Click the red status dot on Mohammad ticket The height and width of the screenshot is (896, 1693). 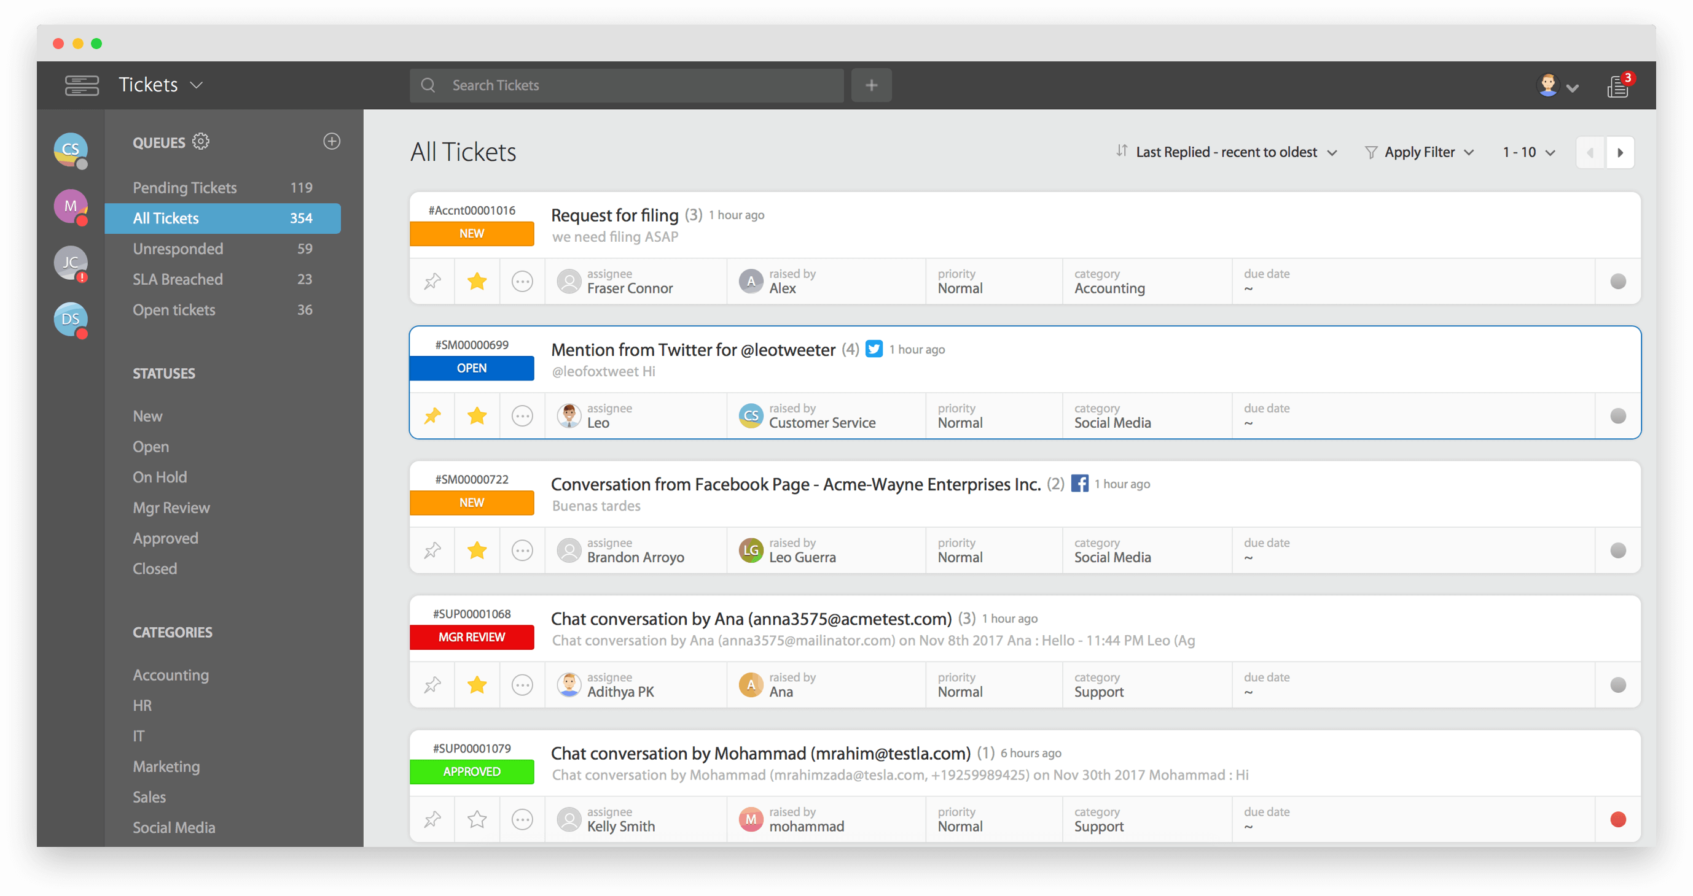[1618, 819]
